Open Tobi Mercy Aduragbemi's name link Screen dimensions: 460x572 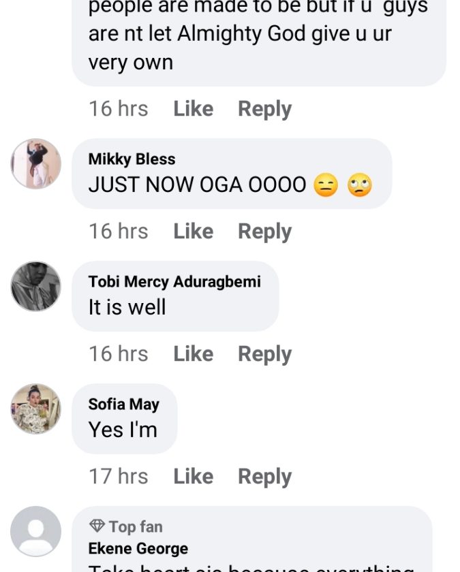174,282
